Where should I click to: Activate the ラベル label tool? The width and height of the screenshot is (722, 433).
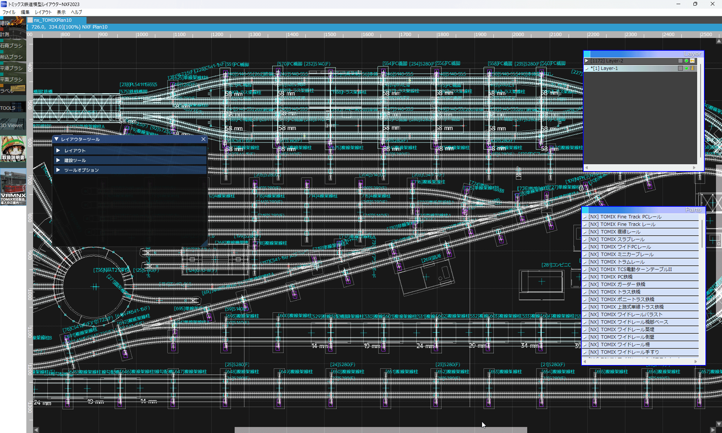click(13, 90)
